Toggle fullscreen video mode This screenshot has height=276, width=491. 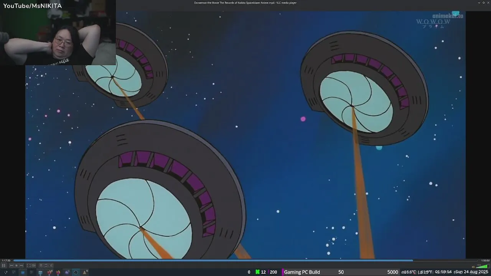(28, 265)
